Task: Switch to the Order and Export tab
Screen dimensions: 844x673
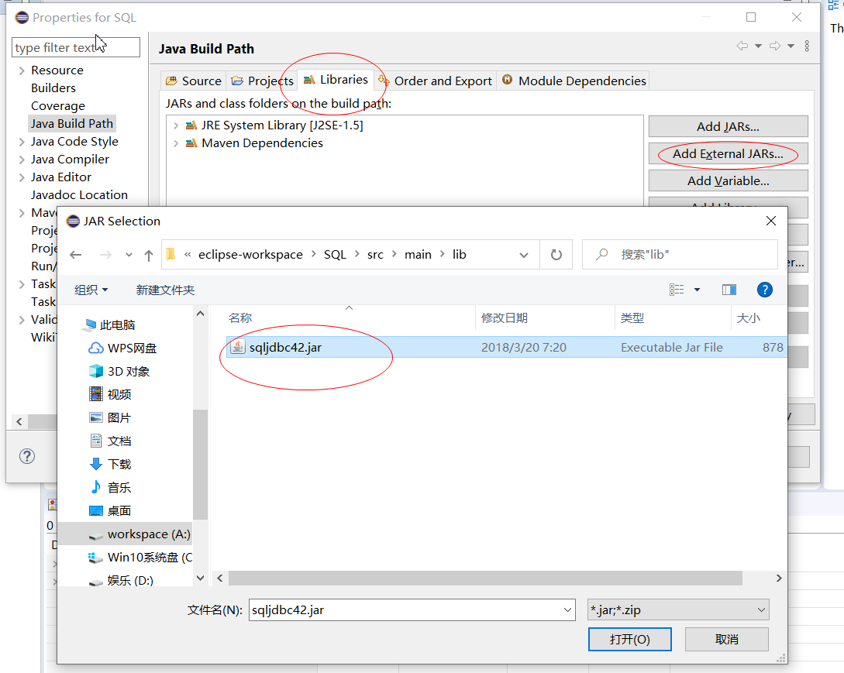Action: 441,80
